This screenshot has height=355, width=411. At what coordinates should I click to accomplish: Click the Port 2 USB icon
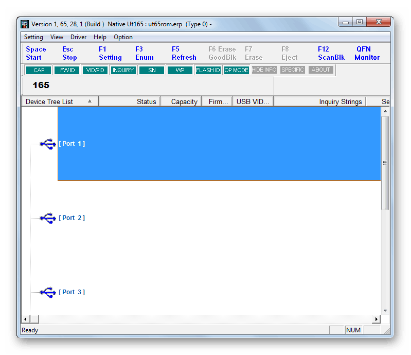(48, 218)
